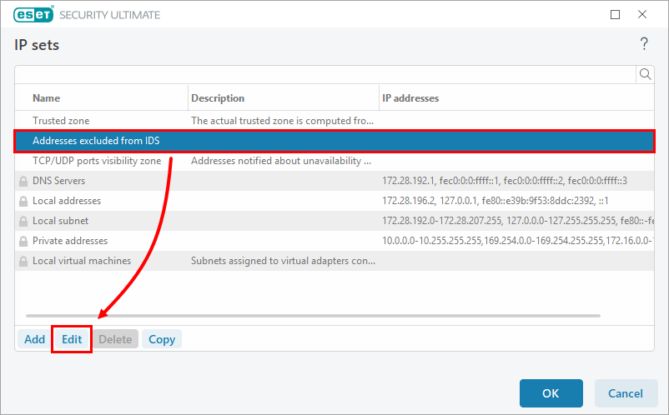669x415 pixels.
Task: Click lock icon beside Local addresses
Action: pyautogui.click(x=23, y=201)
